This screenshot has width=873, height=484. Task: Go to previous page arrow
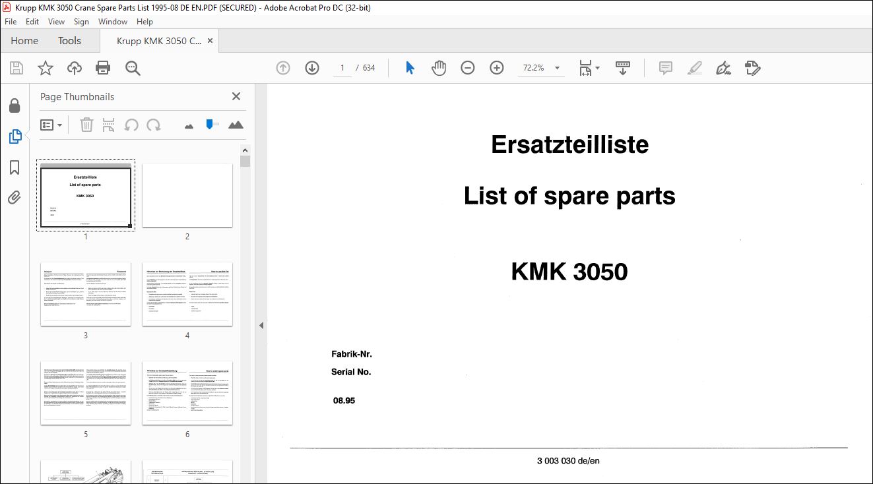(283, 68)
